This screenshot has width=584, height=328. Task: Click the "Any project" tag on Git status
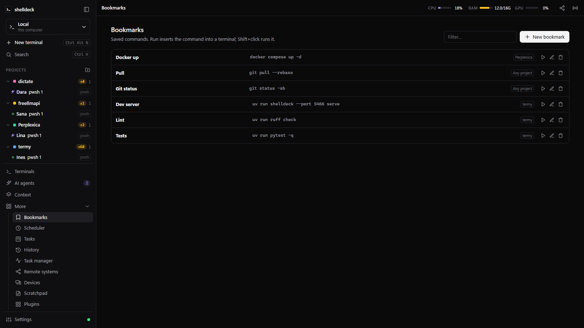tap(522, 89)
